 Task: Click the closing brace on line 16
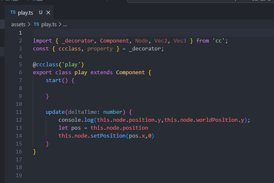[35, 152]
